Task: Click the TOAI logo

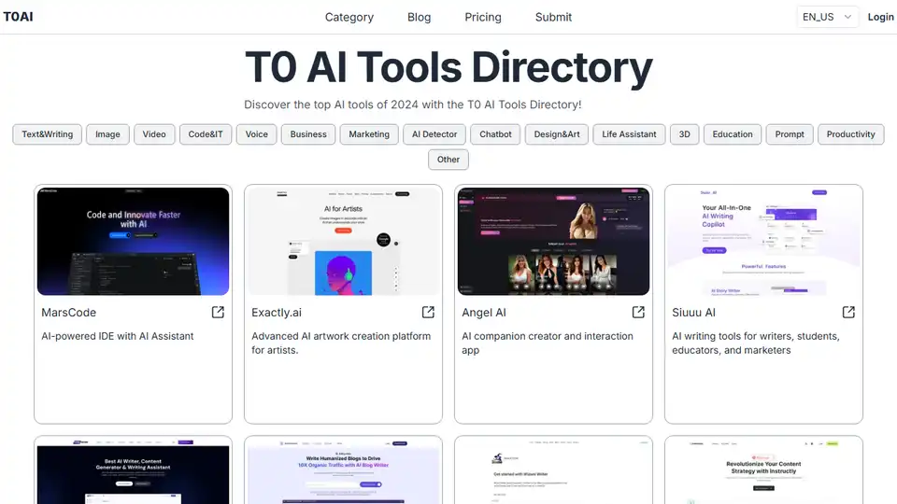Action: point(19,17)
